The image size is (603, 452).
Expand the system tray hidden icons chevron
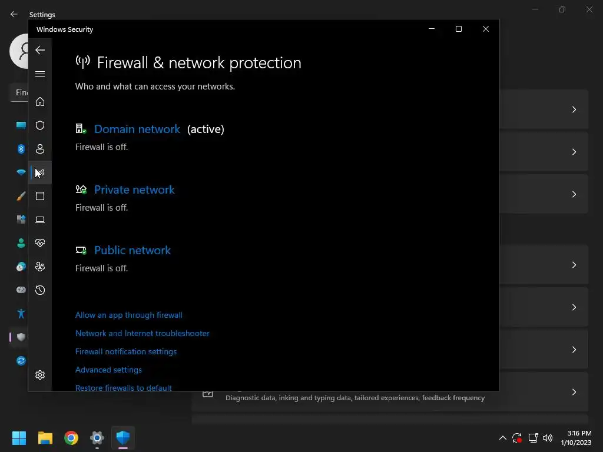pos(502,438)
